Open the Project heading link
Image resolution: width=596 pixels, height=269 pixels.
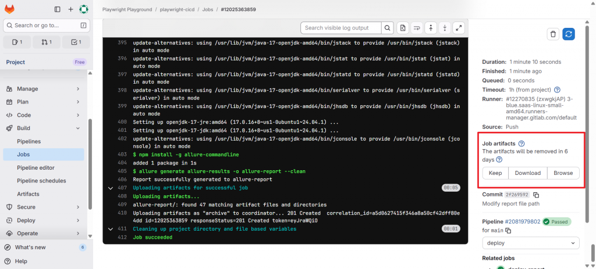(x=16, y=62)
